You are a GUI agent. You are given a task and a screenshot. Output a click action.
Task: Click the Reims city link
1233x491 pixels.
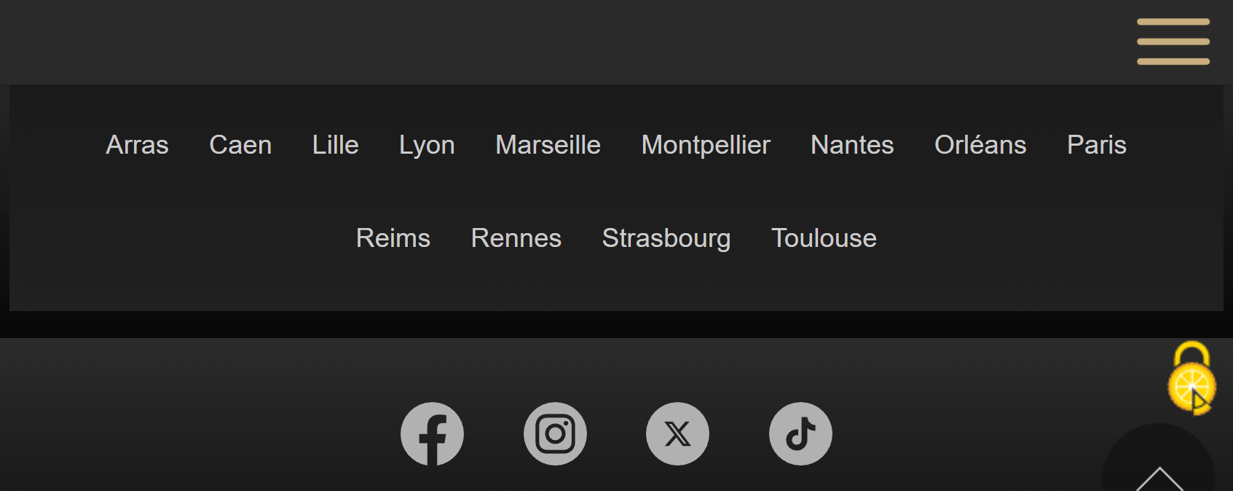point(393,238)
